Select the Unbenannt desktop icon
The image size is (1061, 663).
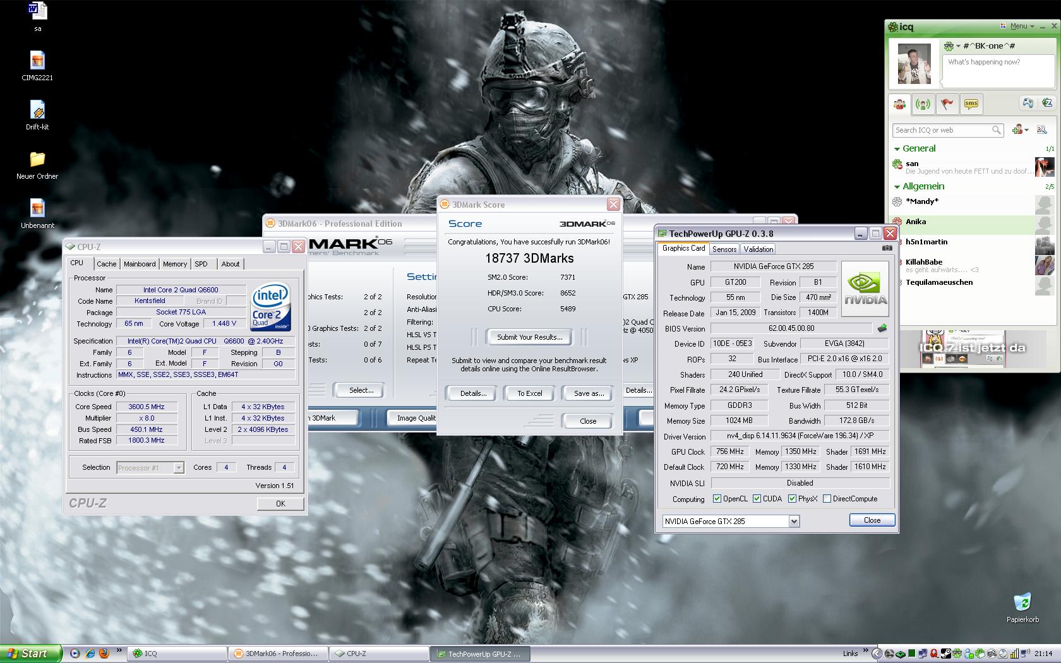[x=37, y=214]
